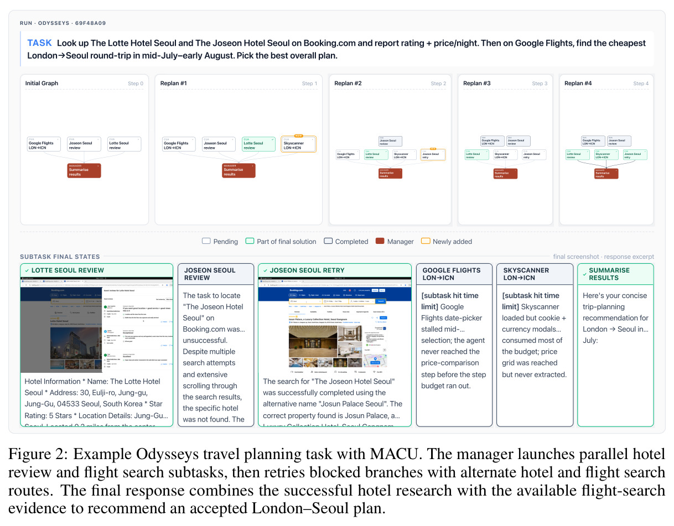
Task: Click the Completed legend swatch
Action: tap(328, 241)
